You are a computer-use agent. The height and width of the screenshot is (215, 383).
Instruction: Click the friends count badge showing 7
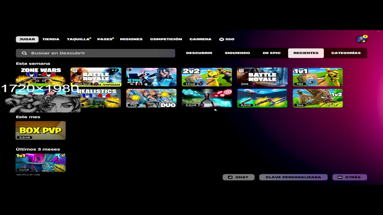(x=114, y=70)
